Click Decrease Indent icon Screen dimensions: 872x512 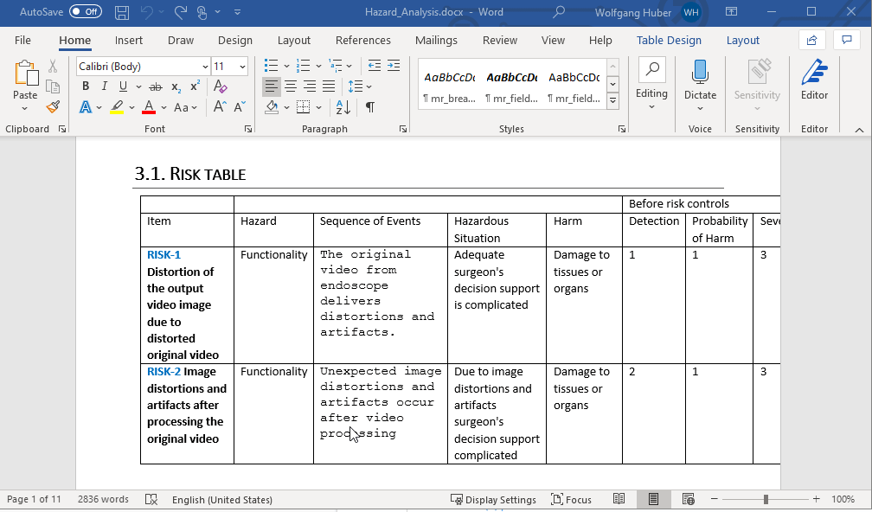coord(375,66)
